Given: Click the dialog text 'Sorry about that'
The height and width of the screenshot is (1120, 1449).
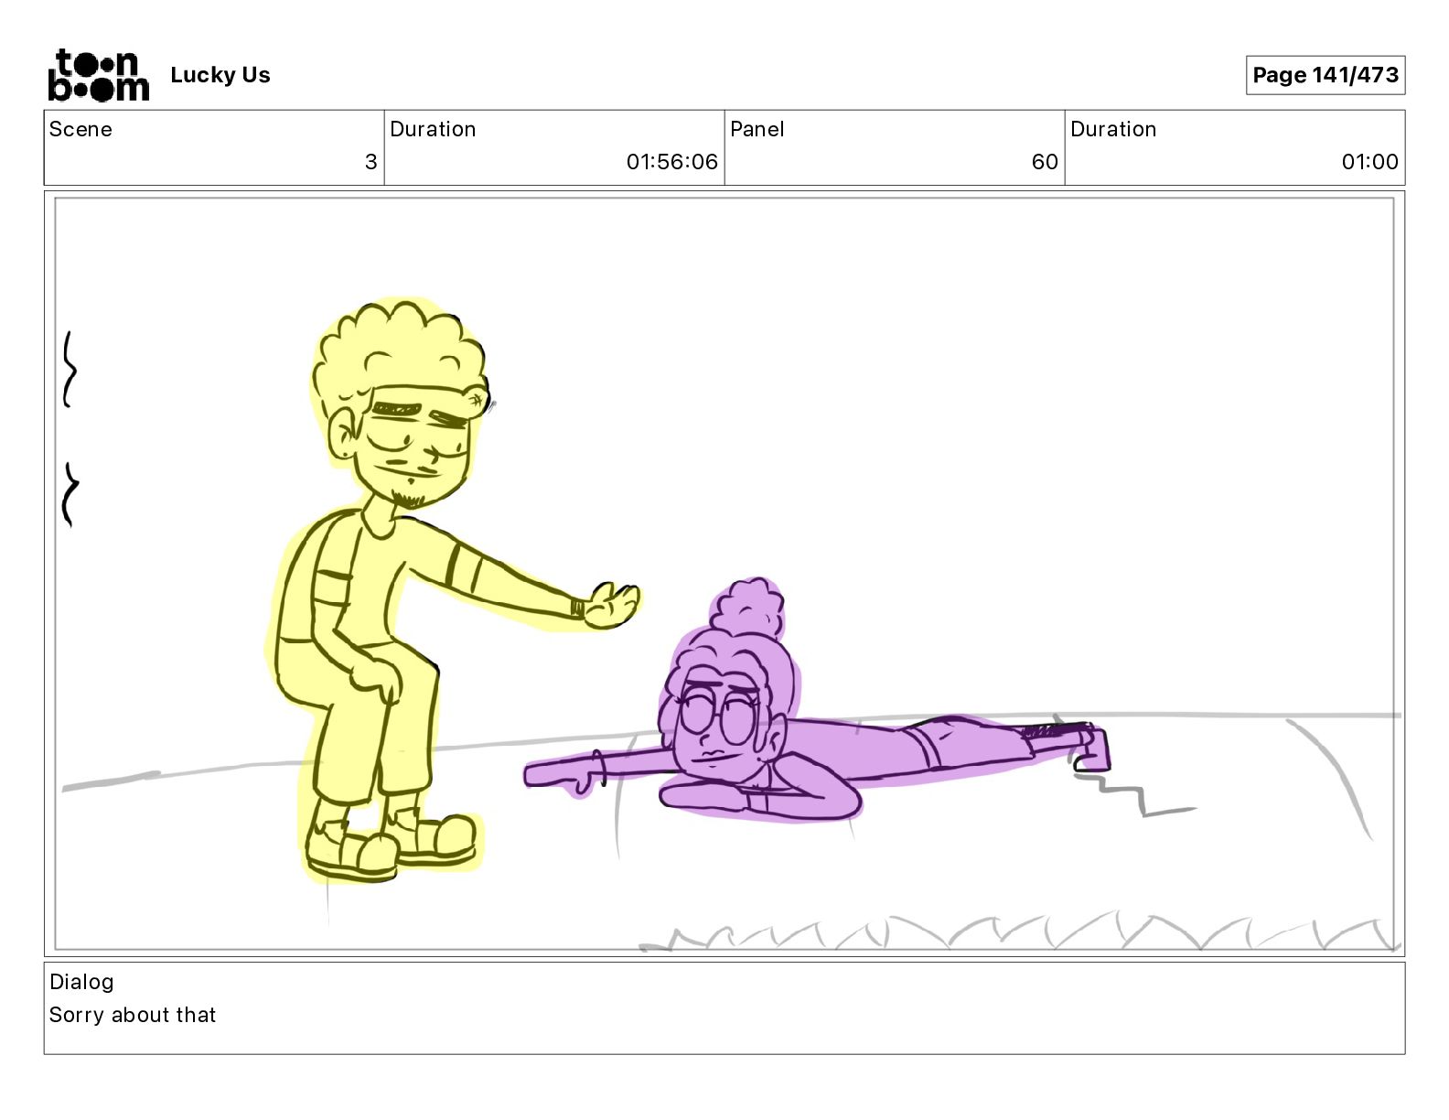Looking at the screenshot, I should (x=133, y=1015).
